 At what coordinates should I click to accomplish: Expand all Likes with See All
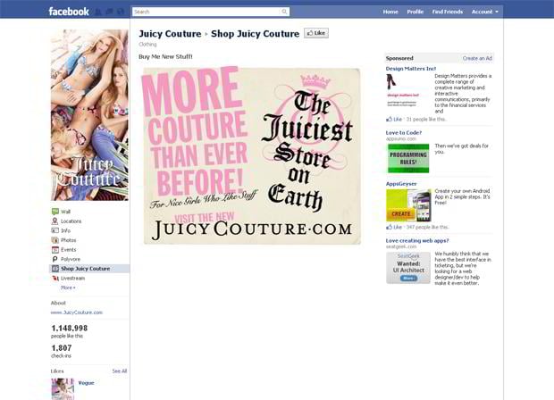click(119, 371)
